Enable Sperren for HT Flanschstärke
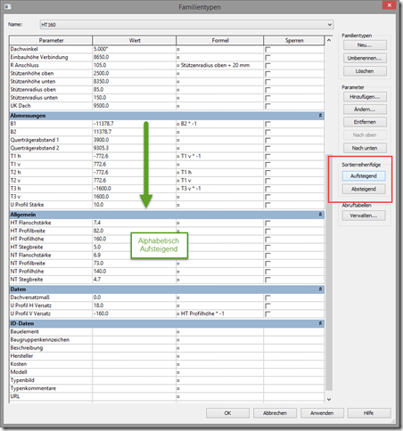403x431 pixels. pos(267,223)
